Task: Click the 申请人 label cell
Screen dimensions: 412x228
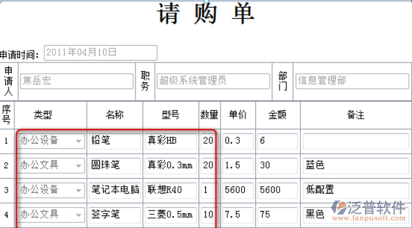Action: (x=9, y=81)
